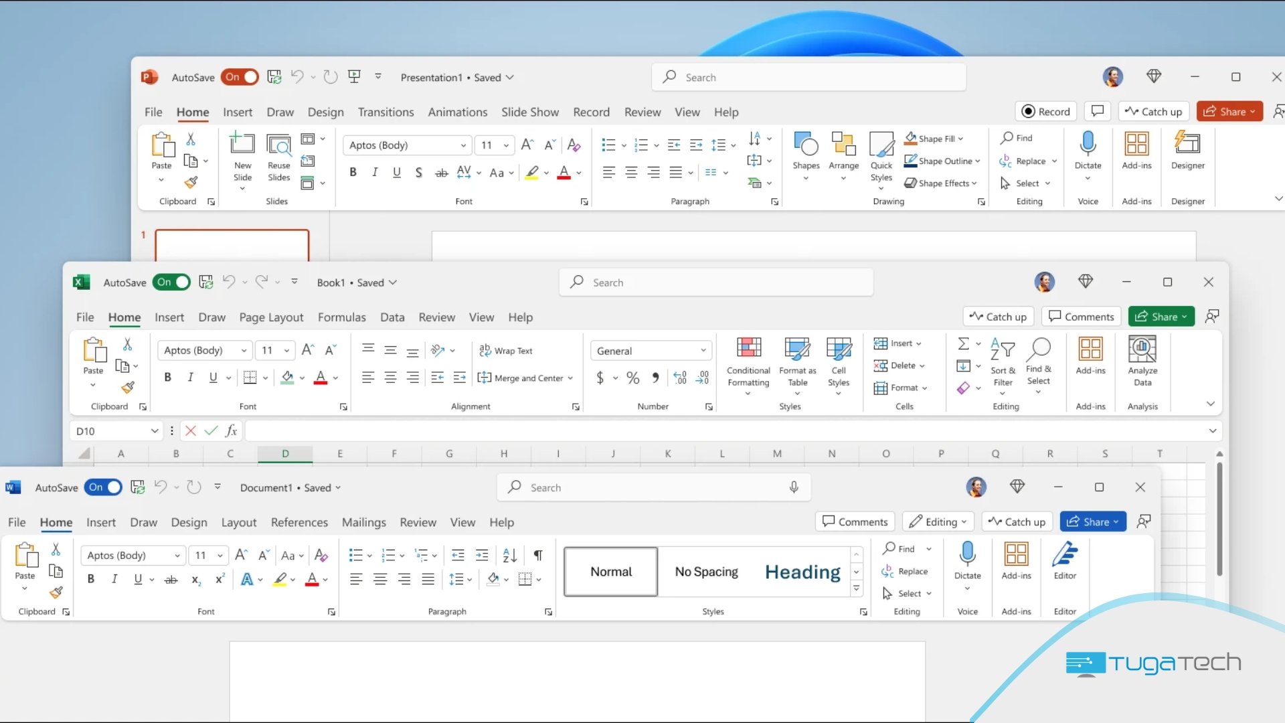The width and height of the screenshot is (1285, 723).
Task: Click the New Slide icon in PowerPoint
Action: (x=242, y=143)
